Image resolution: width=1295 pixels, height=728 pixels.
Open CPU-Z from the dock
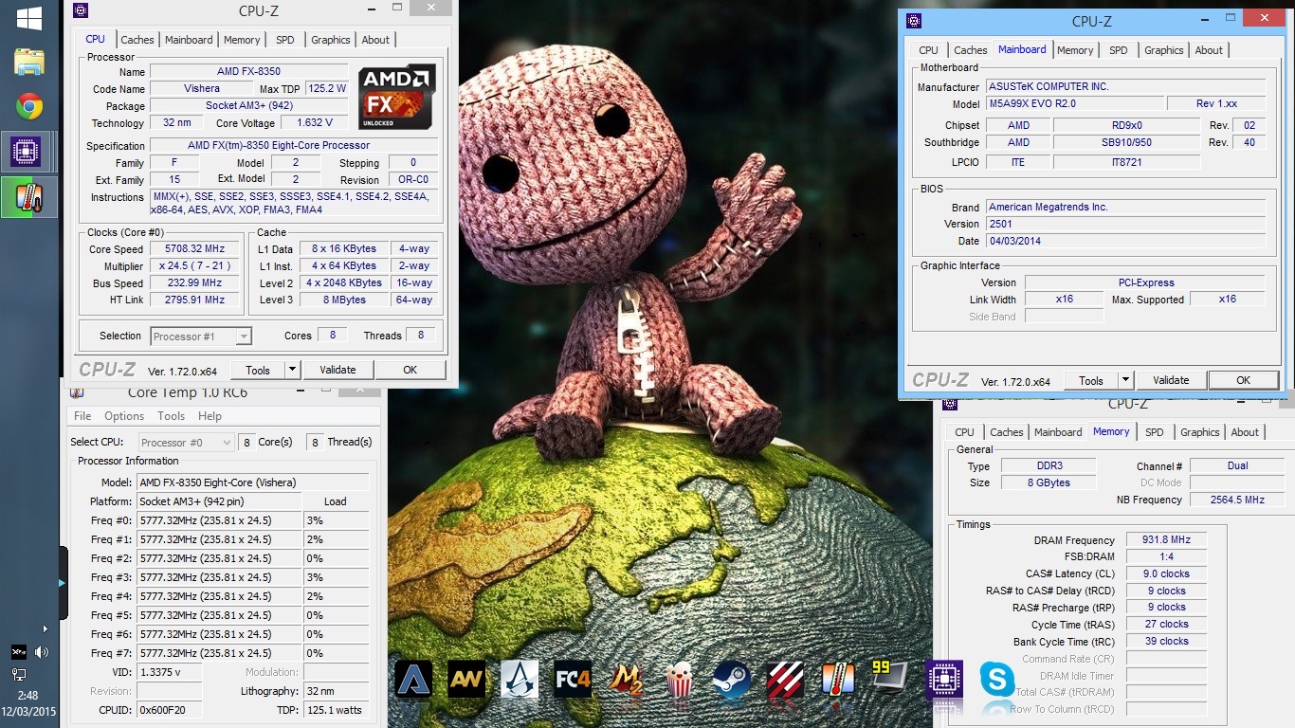(944, 679)
